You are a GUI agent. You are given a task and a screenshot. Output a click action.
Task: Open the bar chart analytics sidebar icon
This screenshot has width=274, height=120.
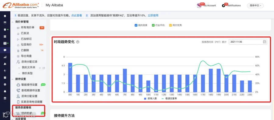pos(5,57)
